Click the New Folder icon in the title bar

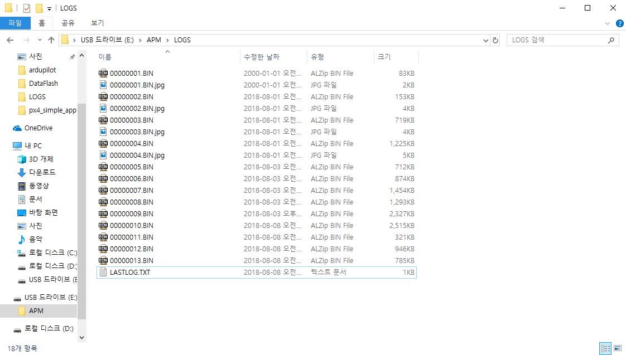[x=39, y=8]
